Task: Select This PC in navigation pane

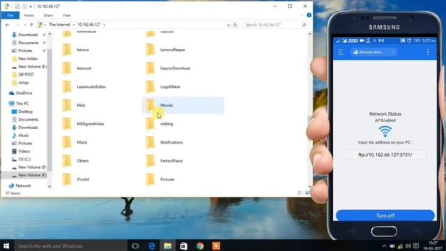Action: click(22, 104)
